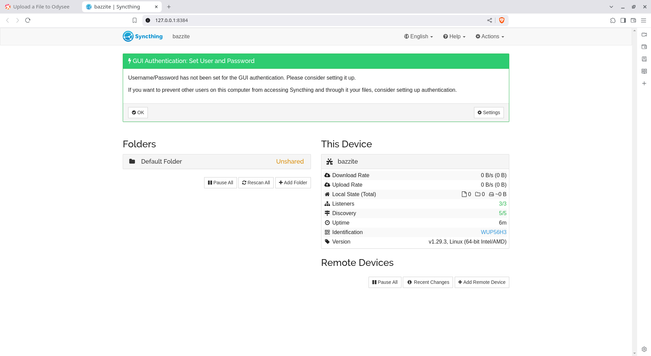Click the 3/3 listeners value

[502, 204]
